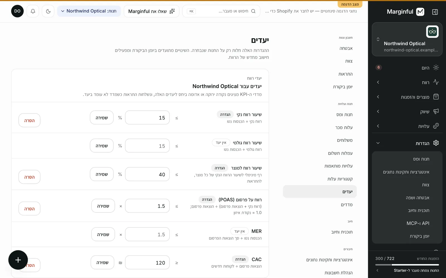Open the floating plus action button
The height and width of the screenshot is (278, 446).
(x=18, y=260)
